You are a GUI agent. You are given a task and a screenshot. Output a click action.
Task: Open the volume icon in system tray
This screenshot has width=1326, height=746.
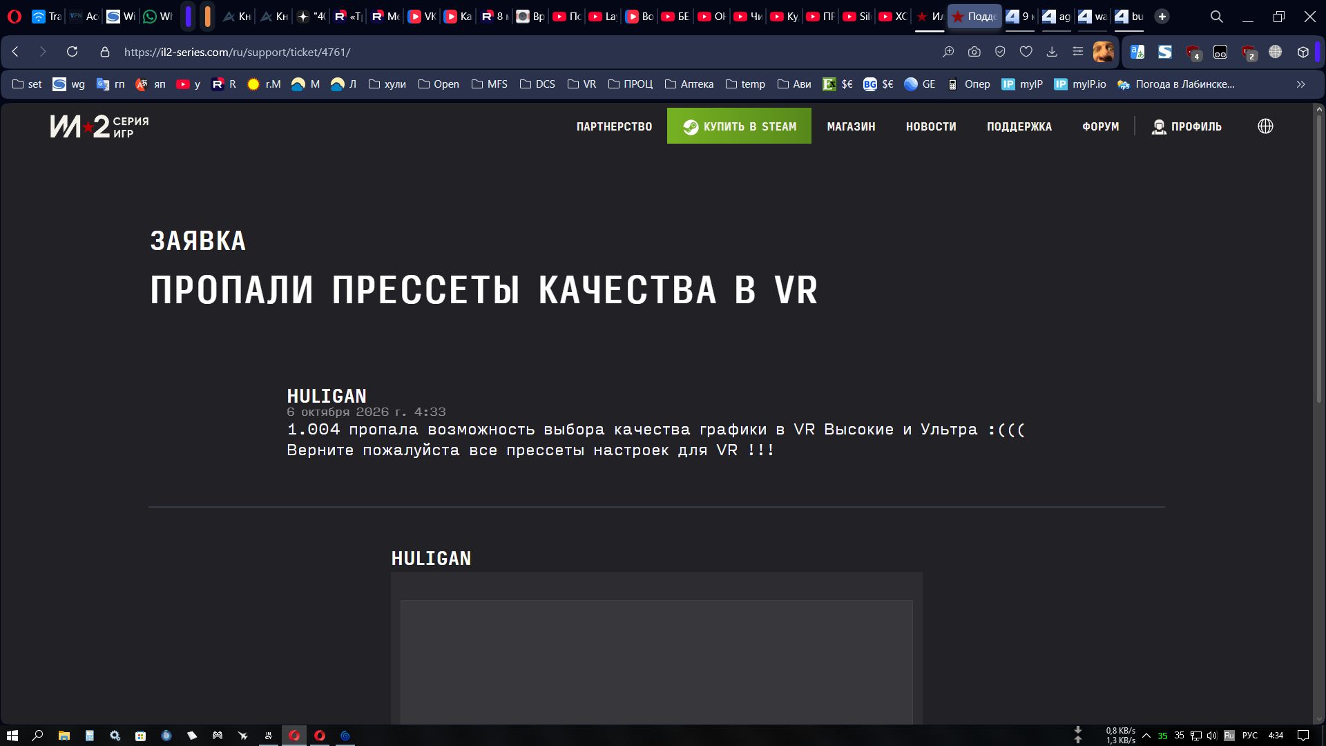point(1212,736)
